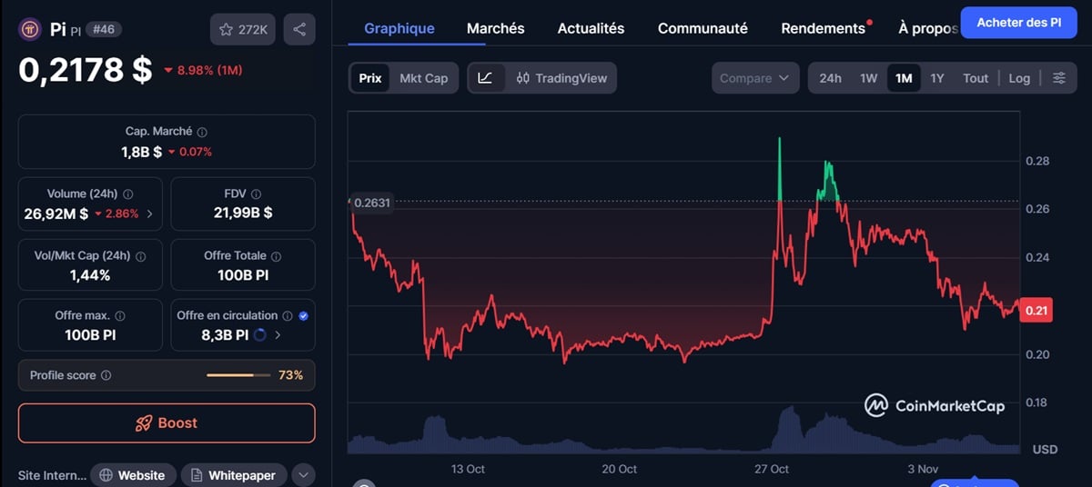1092x487 pixels.
Task: Click the 13 Oct date on the axis
Action: [469, 469]
